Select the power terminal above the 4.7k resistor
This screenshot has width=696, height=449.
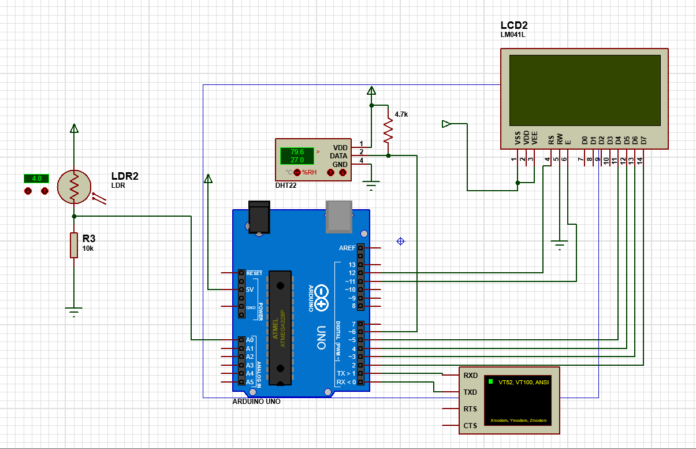(x=370, y=90)
